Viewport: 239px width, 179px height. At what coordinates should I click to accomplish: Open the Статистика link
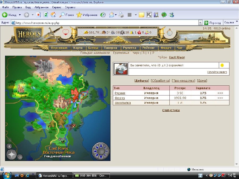pyautogui.click(x=171, y=110)
